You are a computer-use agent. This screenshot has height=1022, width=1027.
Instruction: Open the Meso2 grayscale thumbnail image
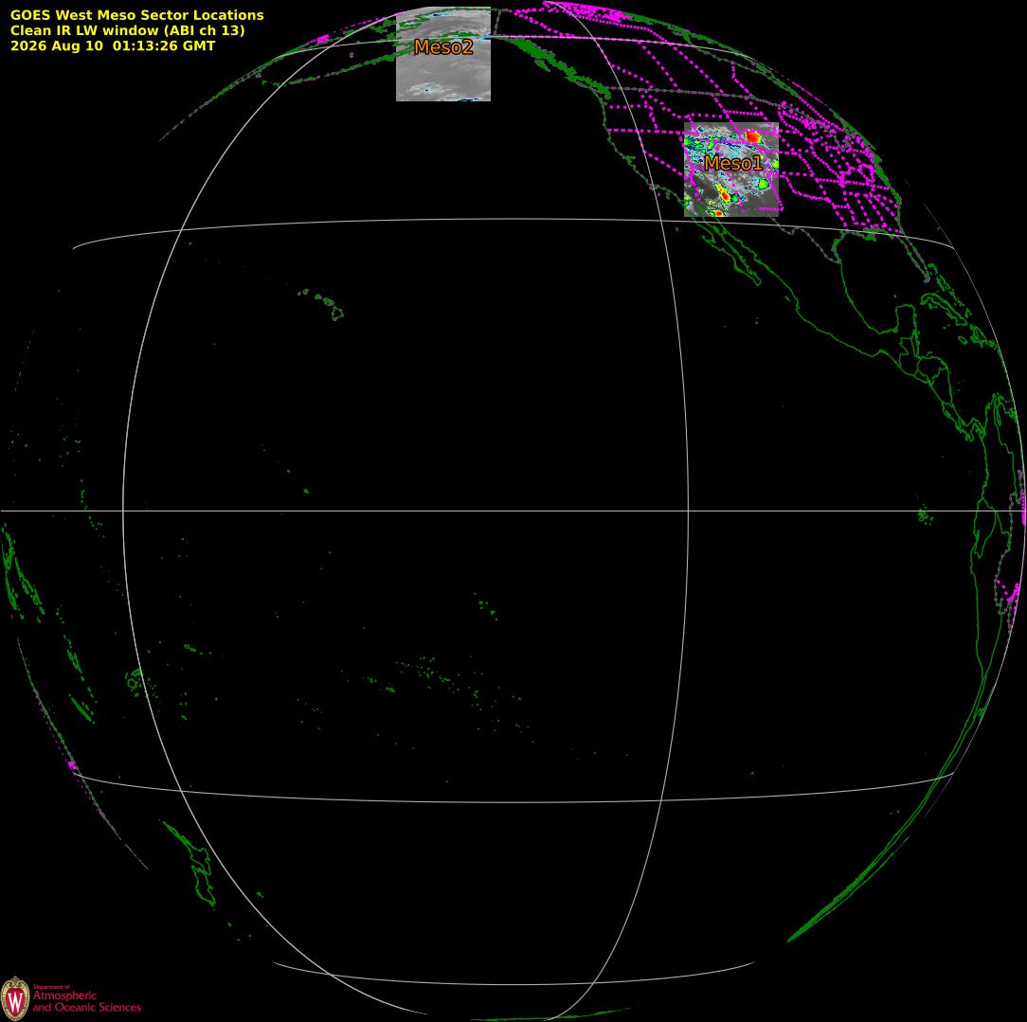pyautogui.click(x=443, y=54)
